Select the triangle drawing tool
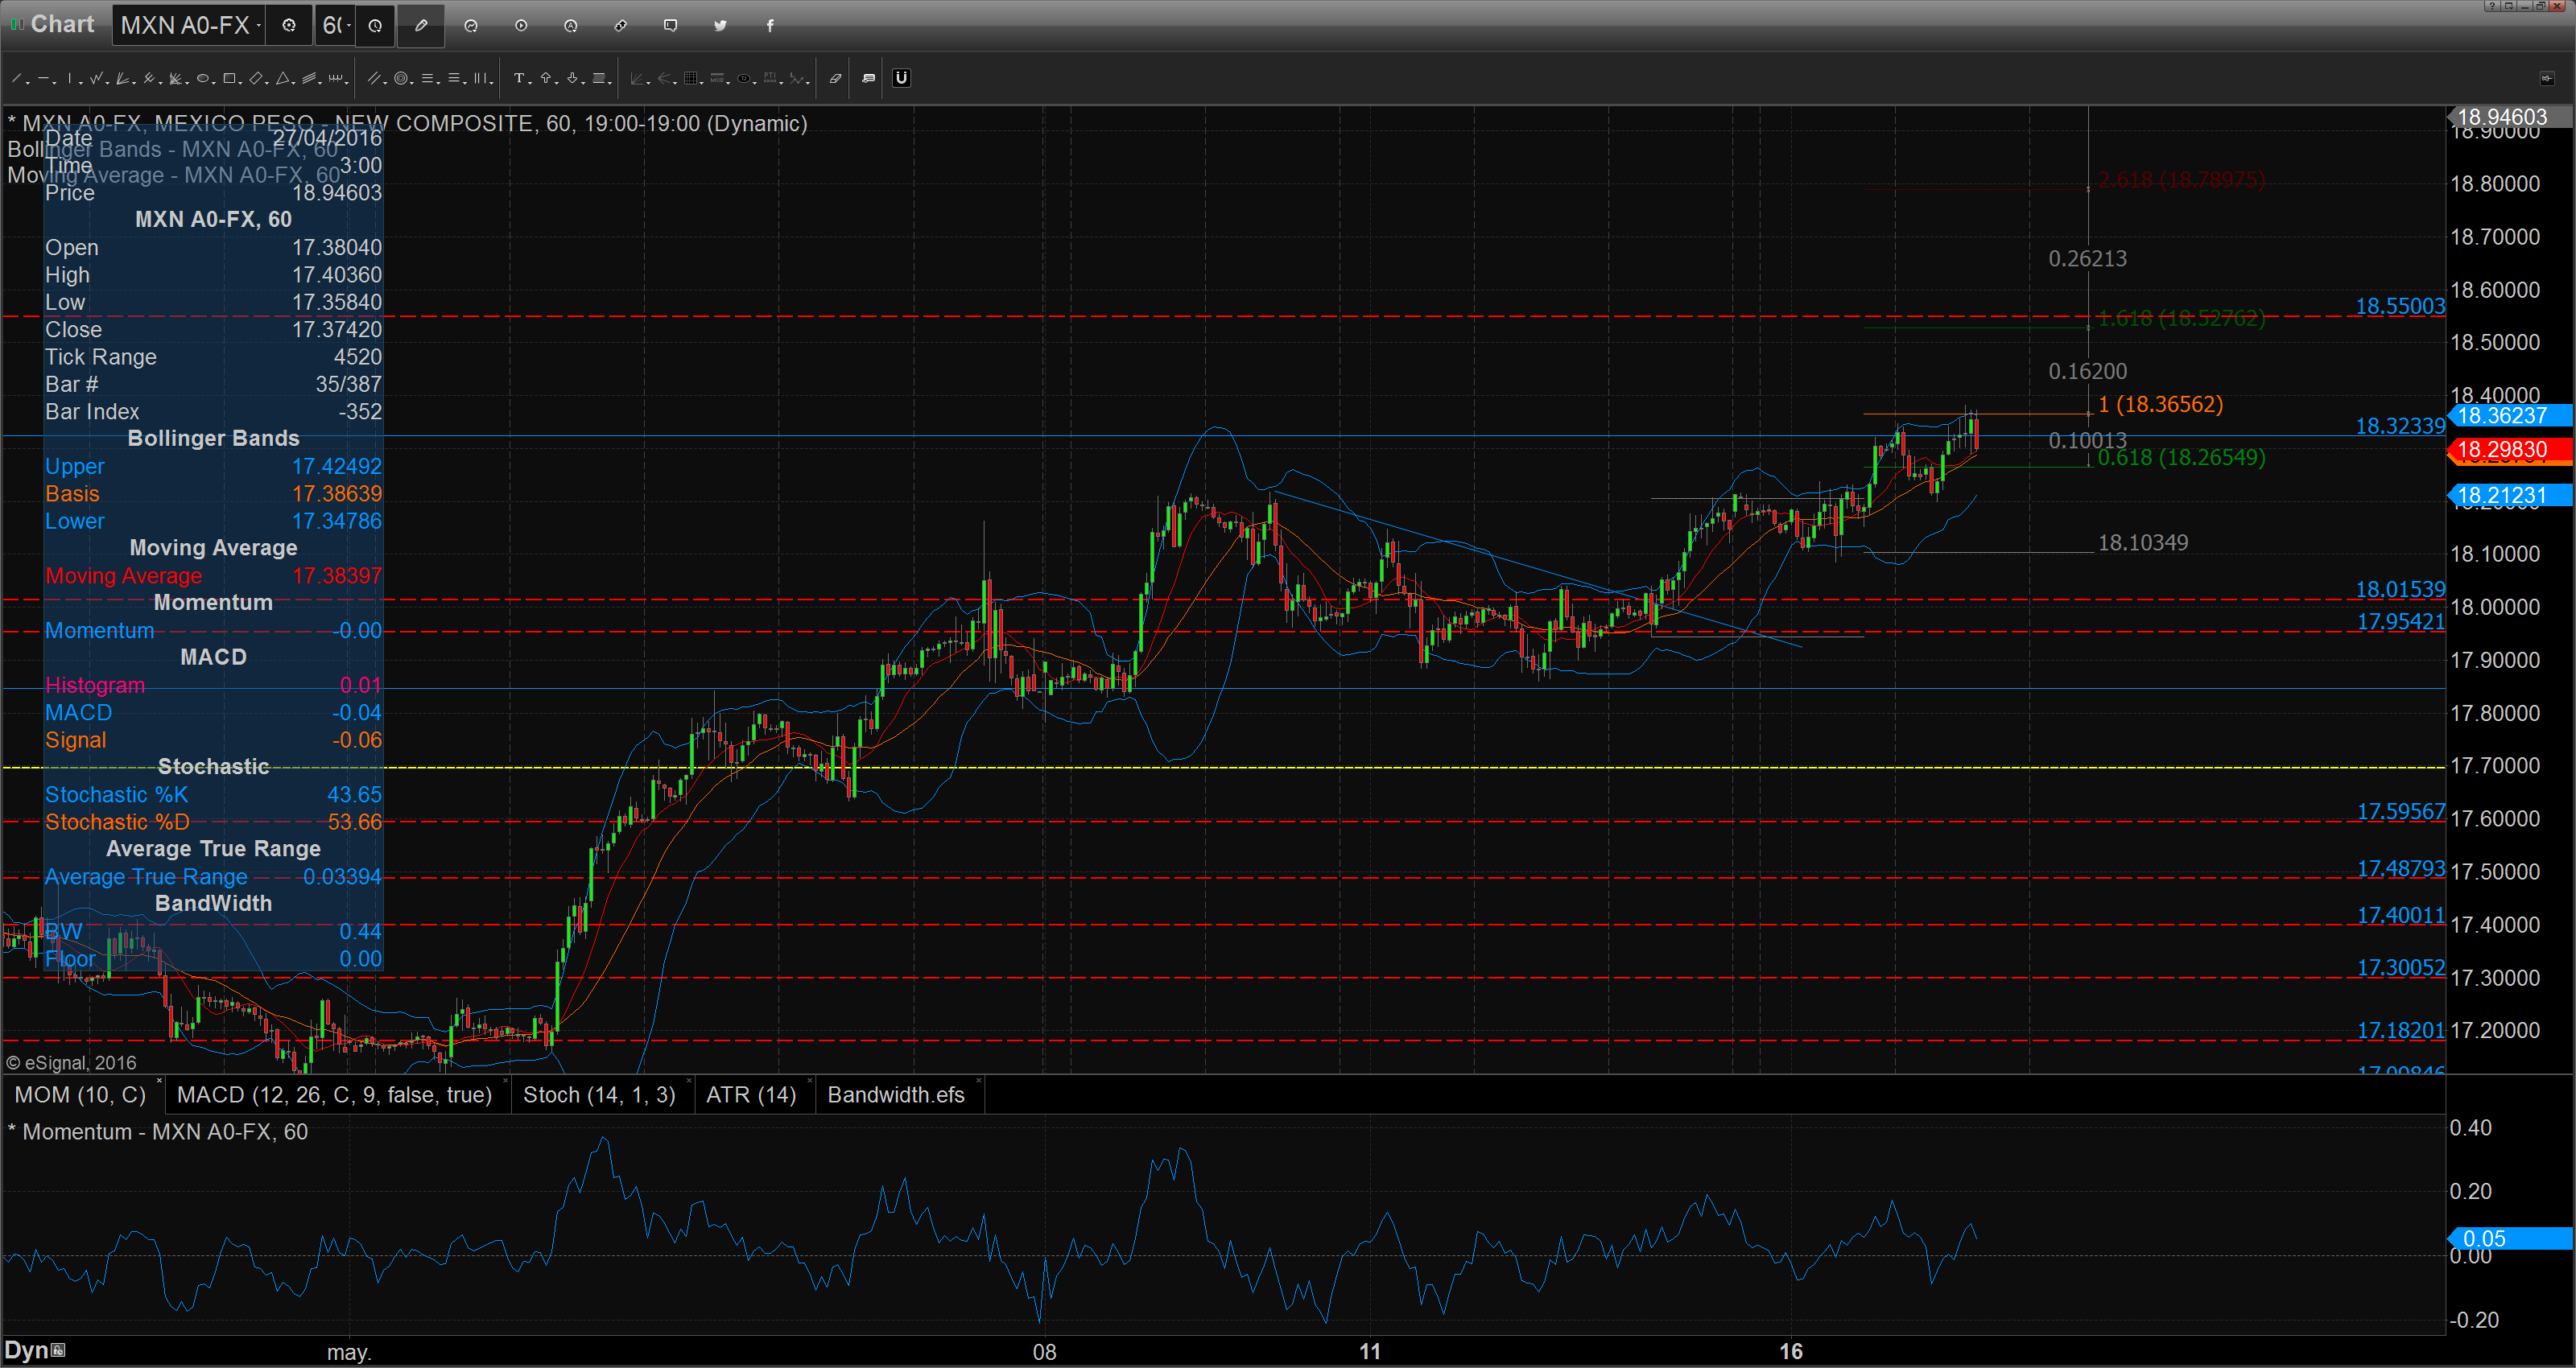The height and width of the screenshot is (1368, 2576). tap(283, 78)
